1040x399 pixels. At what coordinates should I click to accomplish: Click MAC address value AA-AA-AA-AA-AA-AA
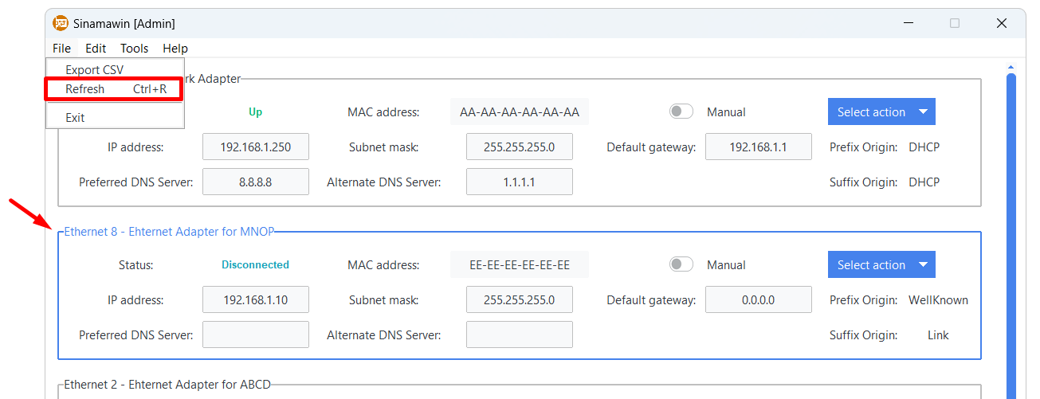coord(520,112)
